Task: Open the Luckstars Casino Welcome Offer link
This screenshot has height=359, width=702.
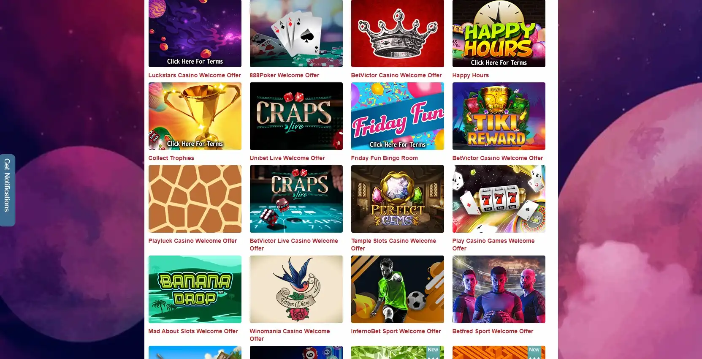Action: pyautogui.click(x=195, y=75)
